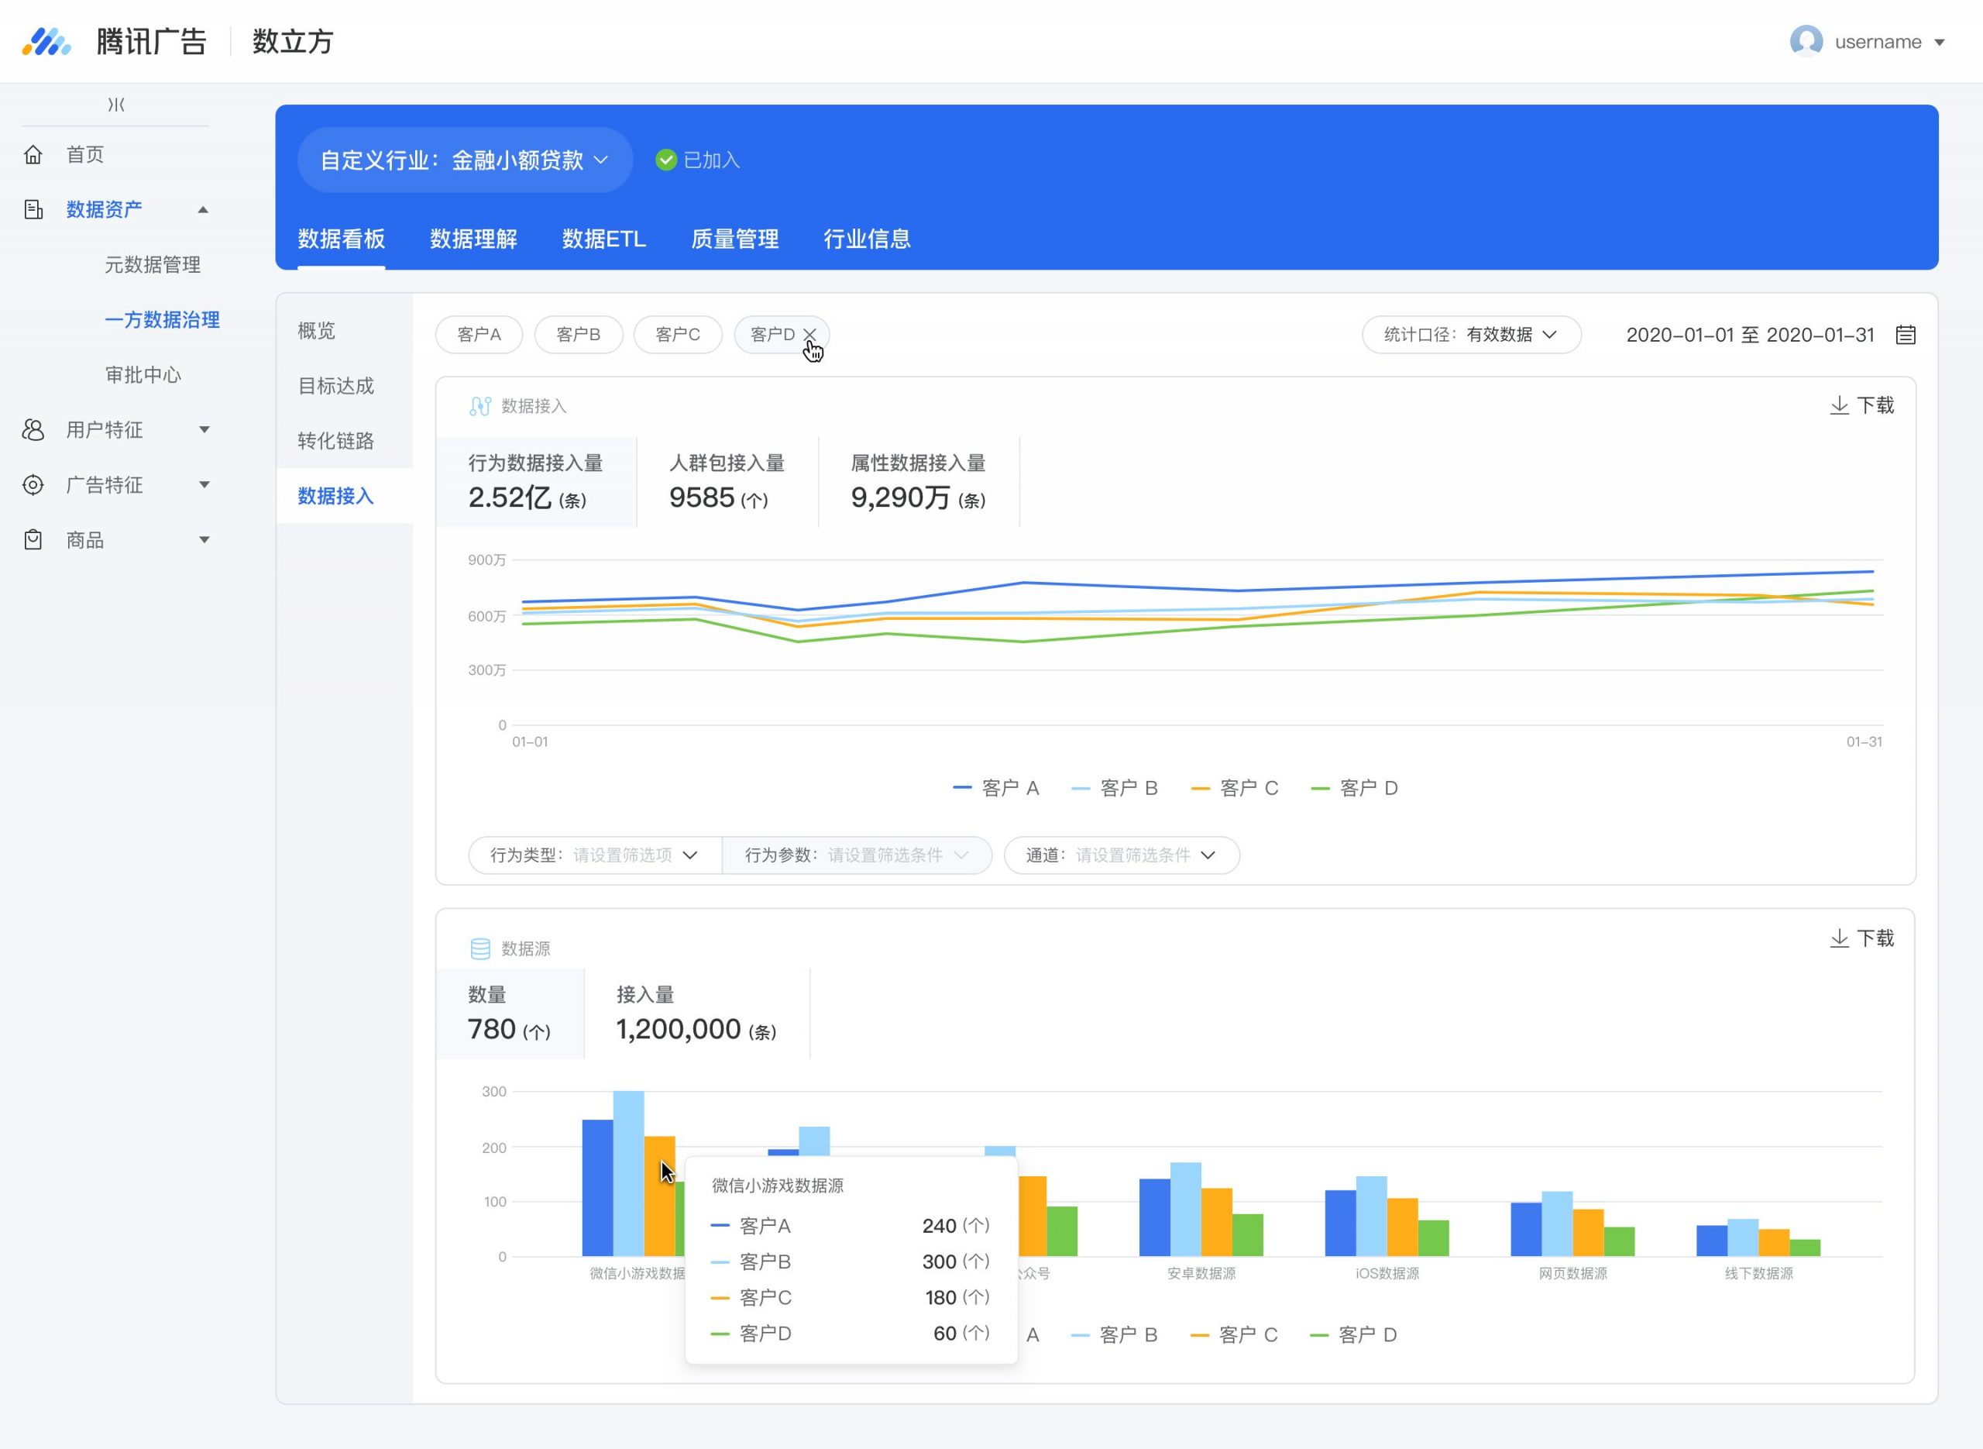Download the 数据接入 chart data
The width and height of the screenshot is (1983, 1449).
click(1862, 405)
